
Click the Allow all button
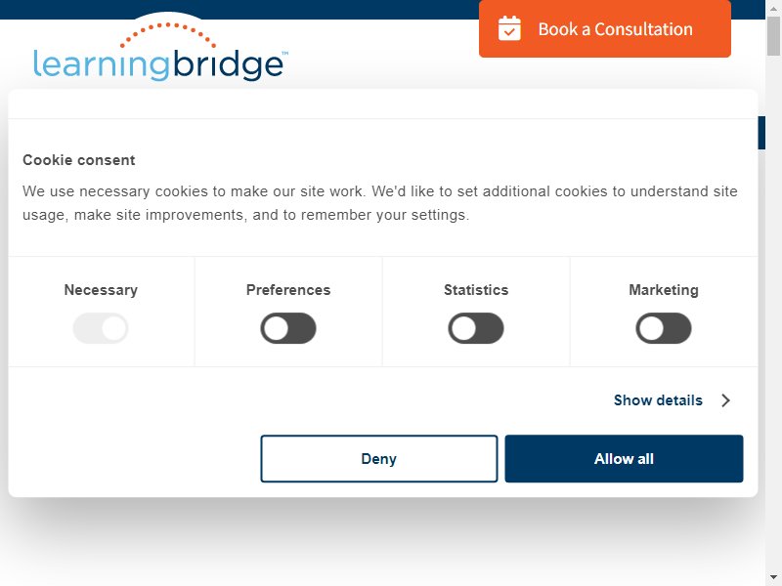coord(624,458)
